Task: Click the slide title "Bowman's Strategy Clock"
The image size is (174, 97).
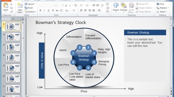Action: [61, 23]
